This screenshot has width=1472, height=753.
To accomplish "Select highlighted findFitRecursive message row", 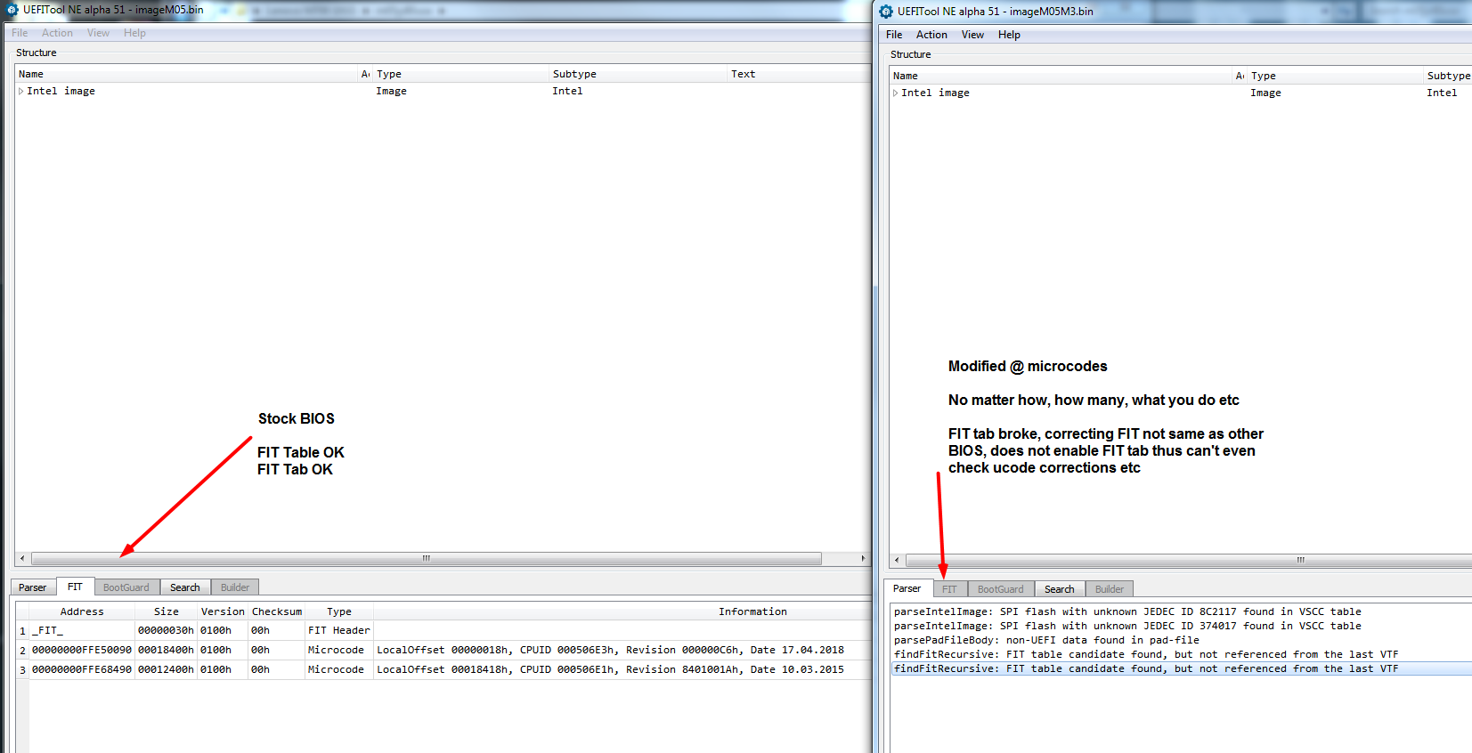I will tap(1182, 668).
